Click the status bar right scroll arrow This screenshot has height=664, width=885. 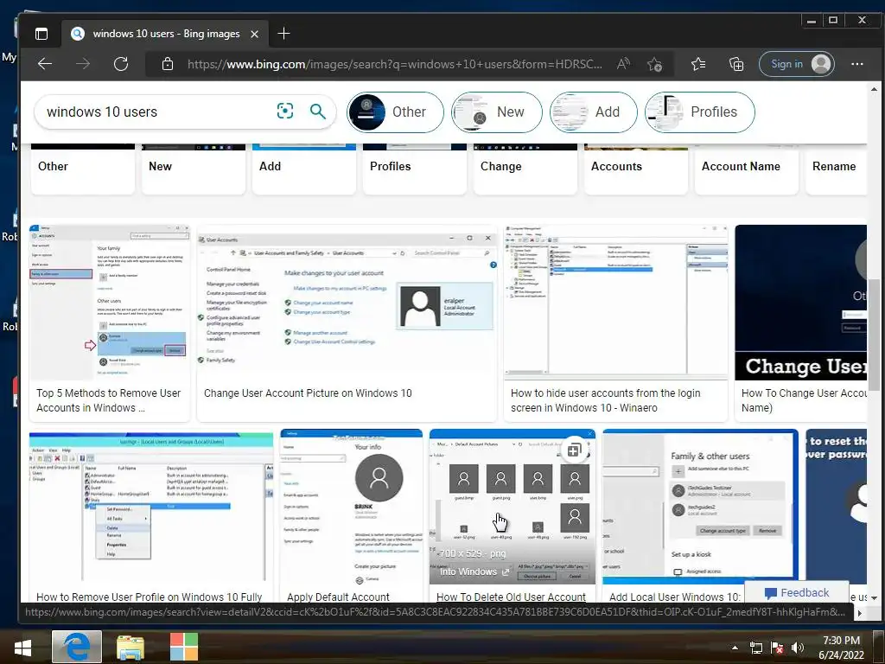(860, 612)
